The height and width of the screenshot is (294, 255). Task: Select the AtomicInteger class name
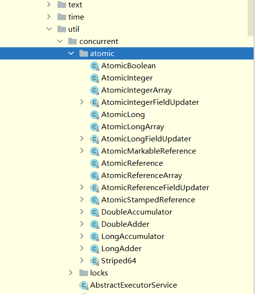click(x=127, y=78)
